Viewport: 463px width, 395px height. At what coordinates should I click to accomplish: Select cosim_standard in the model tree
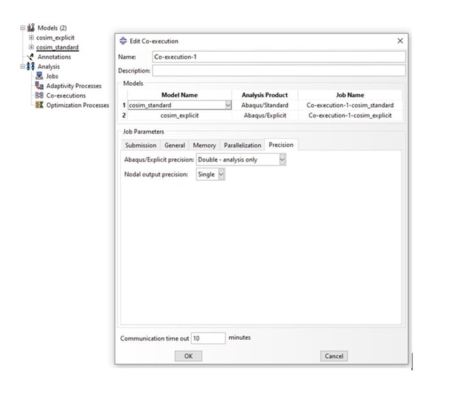pyautogui.click(x=57, y=47)
